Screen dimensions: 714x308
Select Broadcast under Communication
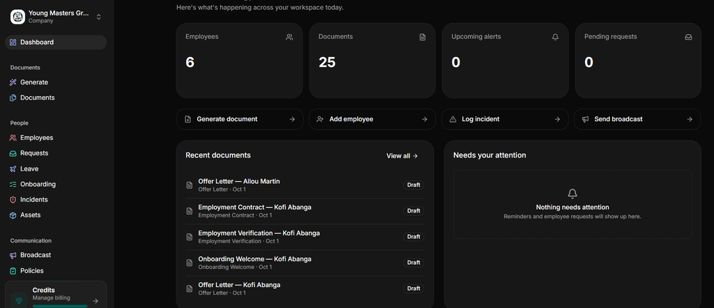coord(56,255)
